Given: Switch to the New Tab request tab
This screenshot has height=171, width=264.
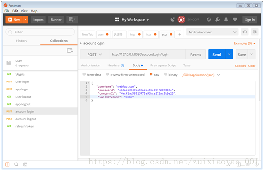Looking at the screenshot, I should pyautogui.click(x=88, y=34).
